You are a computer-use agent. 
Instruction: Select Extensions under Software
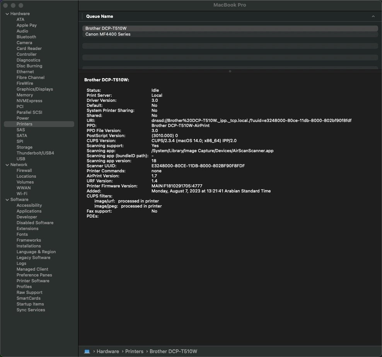point(27,229)
